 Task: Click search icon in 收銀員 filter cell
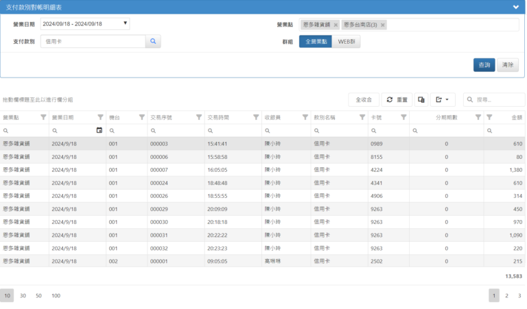pyautogui.click(x=268, y=130)
